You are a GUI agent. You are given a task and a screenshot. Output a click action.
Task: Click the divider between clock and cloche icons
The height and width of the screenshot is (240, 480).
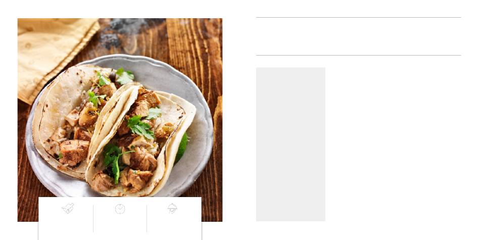point(147,219)
